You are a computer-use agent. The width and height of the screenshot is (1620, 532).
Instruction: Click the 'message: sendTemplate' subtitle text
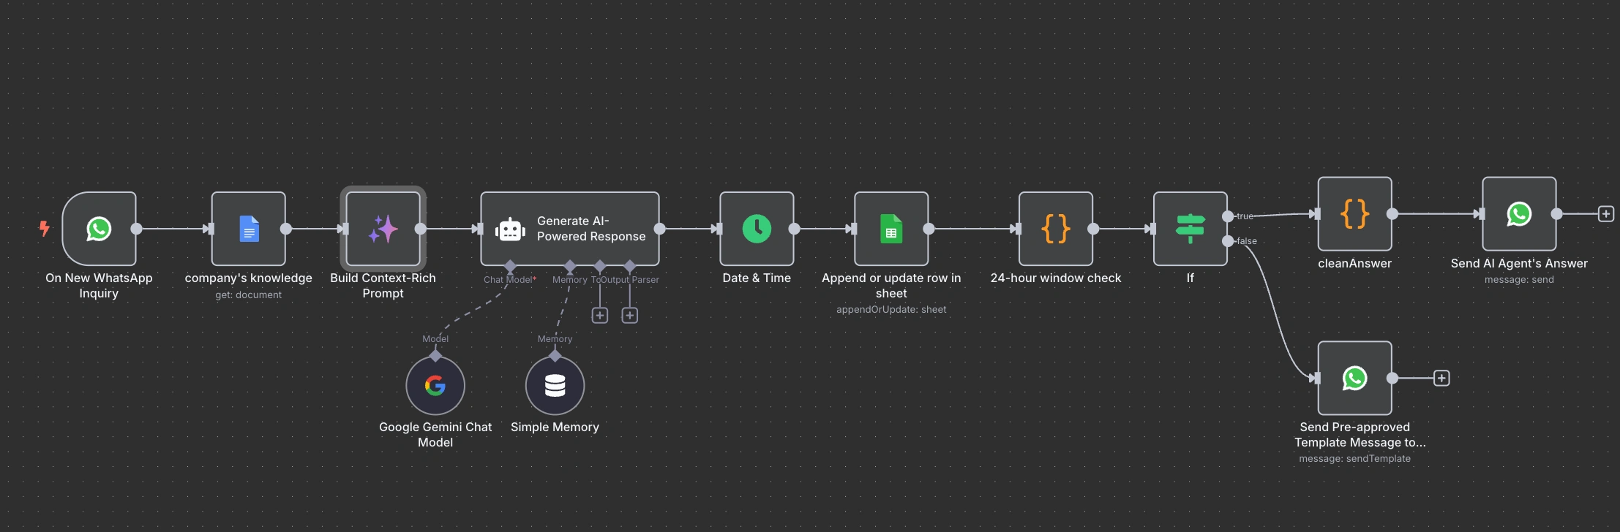point(1355,459)
